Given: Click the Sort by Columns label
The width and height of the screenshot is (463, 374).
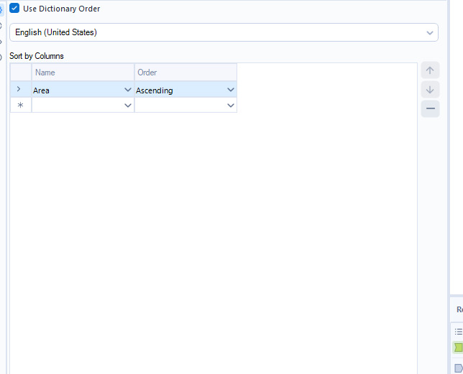Looking at the screenshot, I should point(37,56).
